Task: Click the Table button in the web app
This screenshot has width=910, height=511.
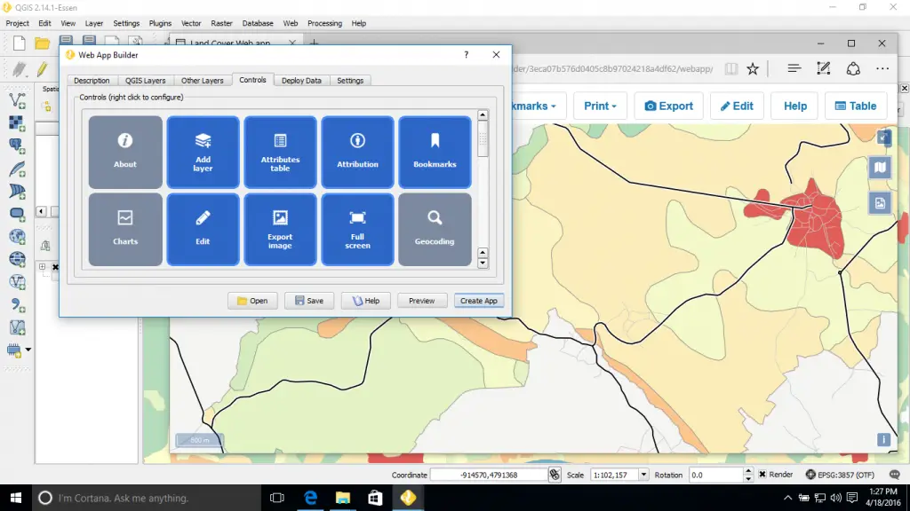Action: click(x=856, y=106)
